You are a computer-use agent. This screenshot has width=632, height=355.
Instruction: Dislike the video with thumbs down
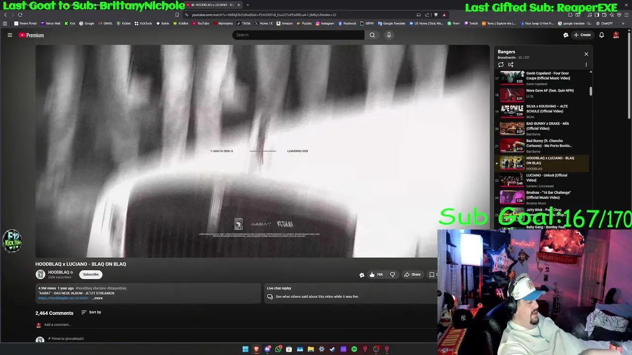[x=393, y=275]
